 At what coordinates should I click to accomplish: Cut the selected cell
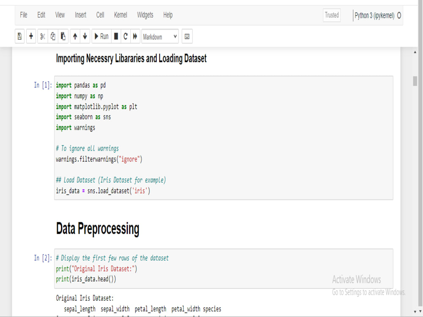point(42,36)
